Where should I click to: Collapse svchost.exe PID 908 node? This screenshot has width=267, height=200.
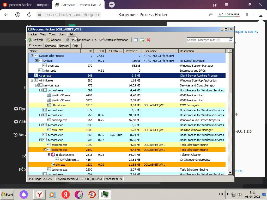click(40, 140)
